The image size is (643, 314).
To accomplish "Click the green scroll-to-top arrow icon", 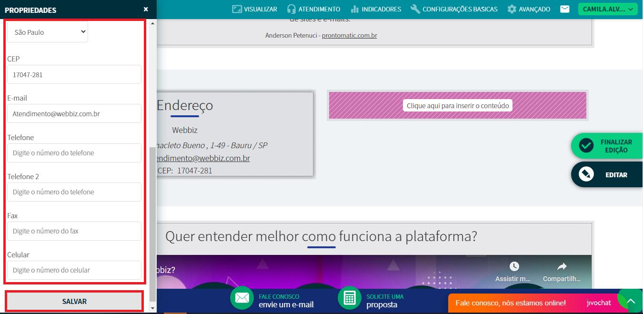I will coord(631,301).
